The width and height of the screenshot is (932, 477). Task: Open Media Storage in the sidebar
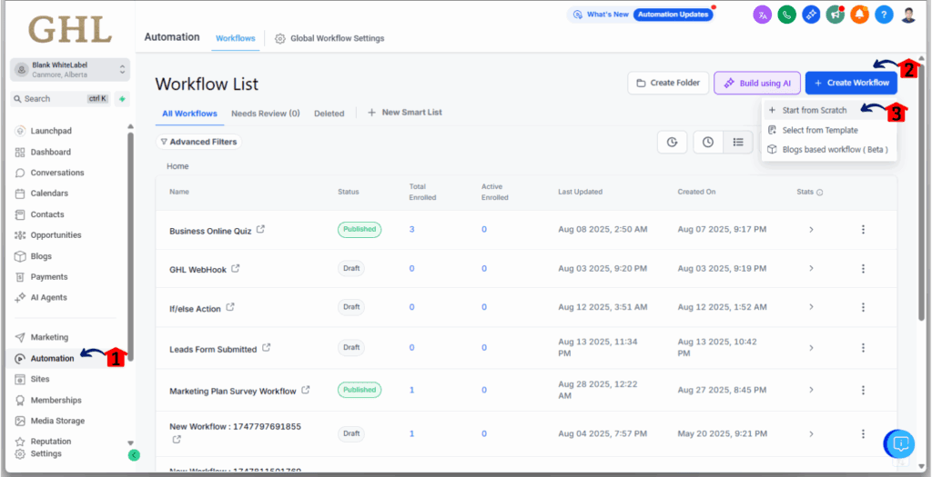pyautogui.click(x=51, y=421)
